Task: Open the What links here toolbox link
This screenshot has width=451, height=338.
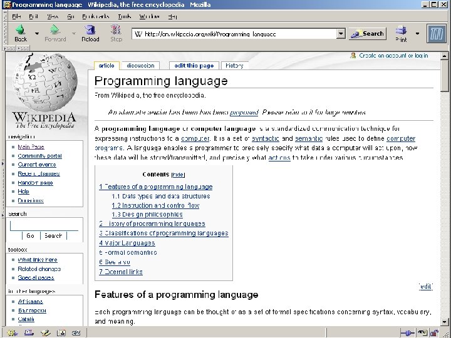Action: [x=38, y=260]
